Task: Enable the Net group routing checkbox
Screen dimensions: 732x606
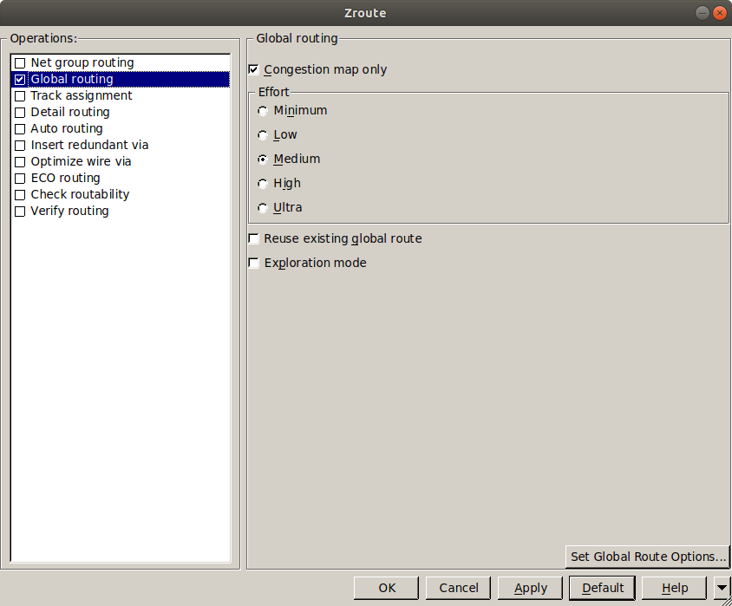Action: (x=20, y=63)
